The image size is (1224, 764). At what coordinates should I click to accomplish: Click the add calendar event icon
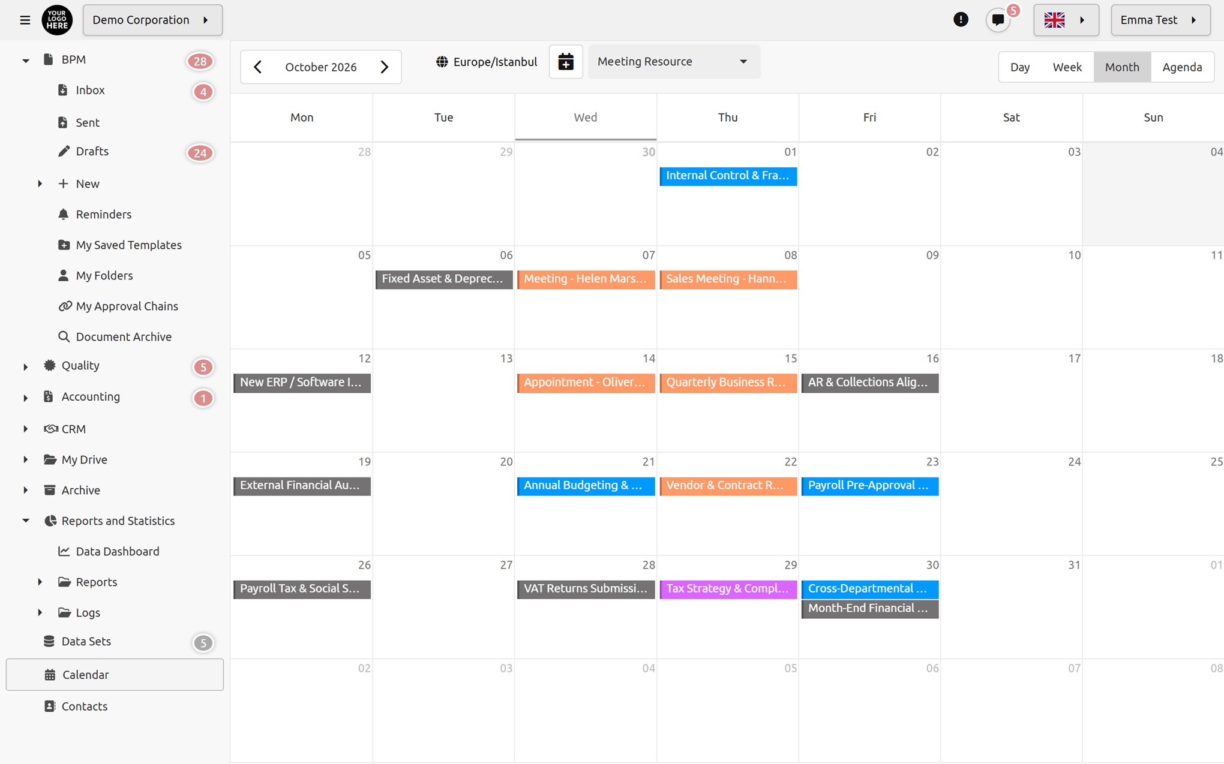566,62
